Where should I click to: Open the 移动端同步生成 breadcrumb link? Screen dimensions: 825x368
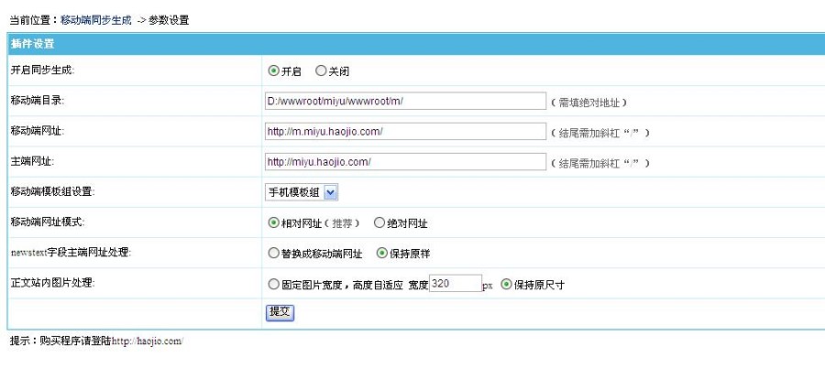(x=95, y=20)
